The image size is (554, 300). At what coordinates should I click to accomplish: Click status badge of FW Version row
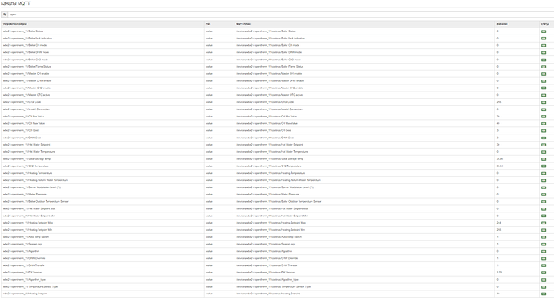click(544, 273)
